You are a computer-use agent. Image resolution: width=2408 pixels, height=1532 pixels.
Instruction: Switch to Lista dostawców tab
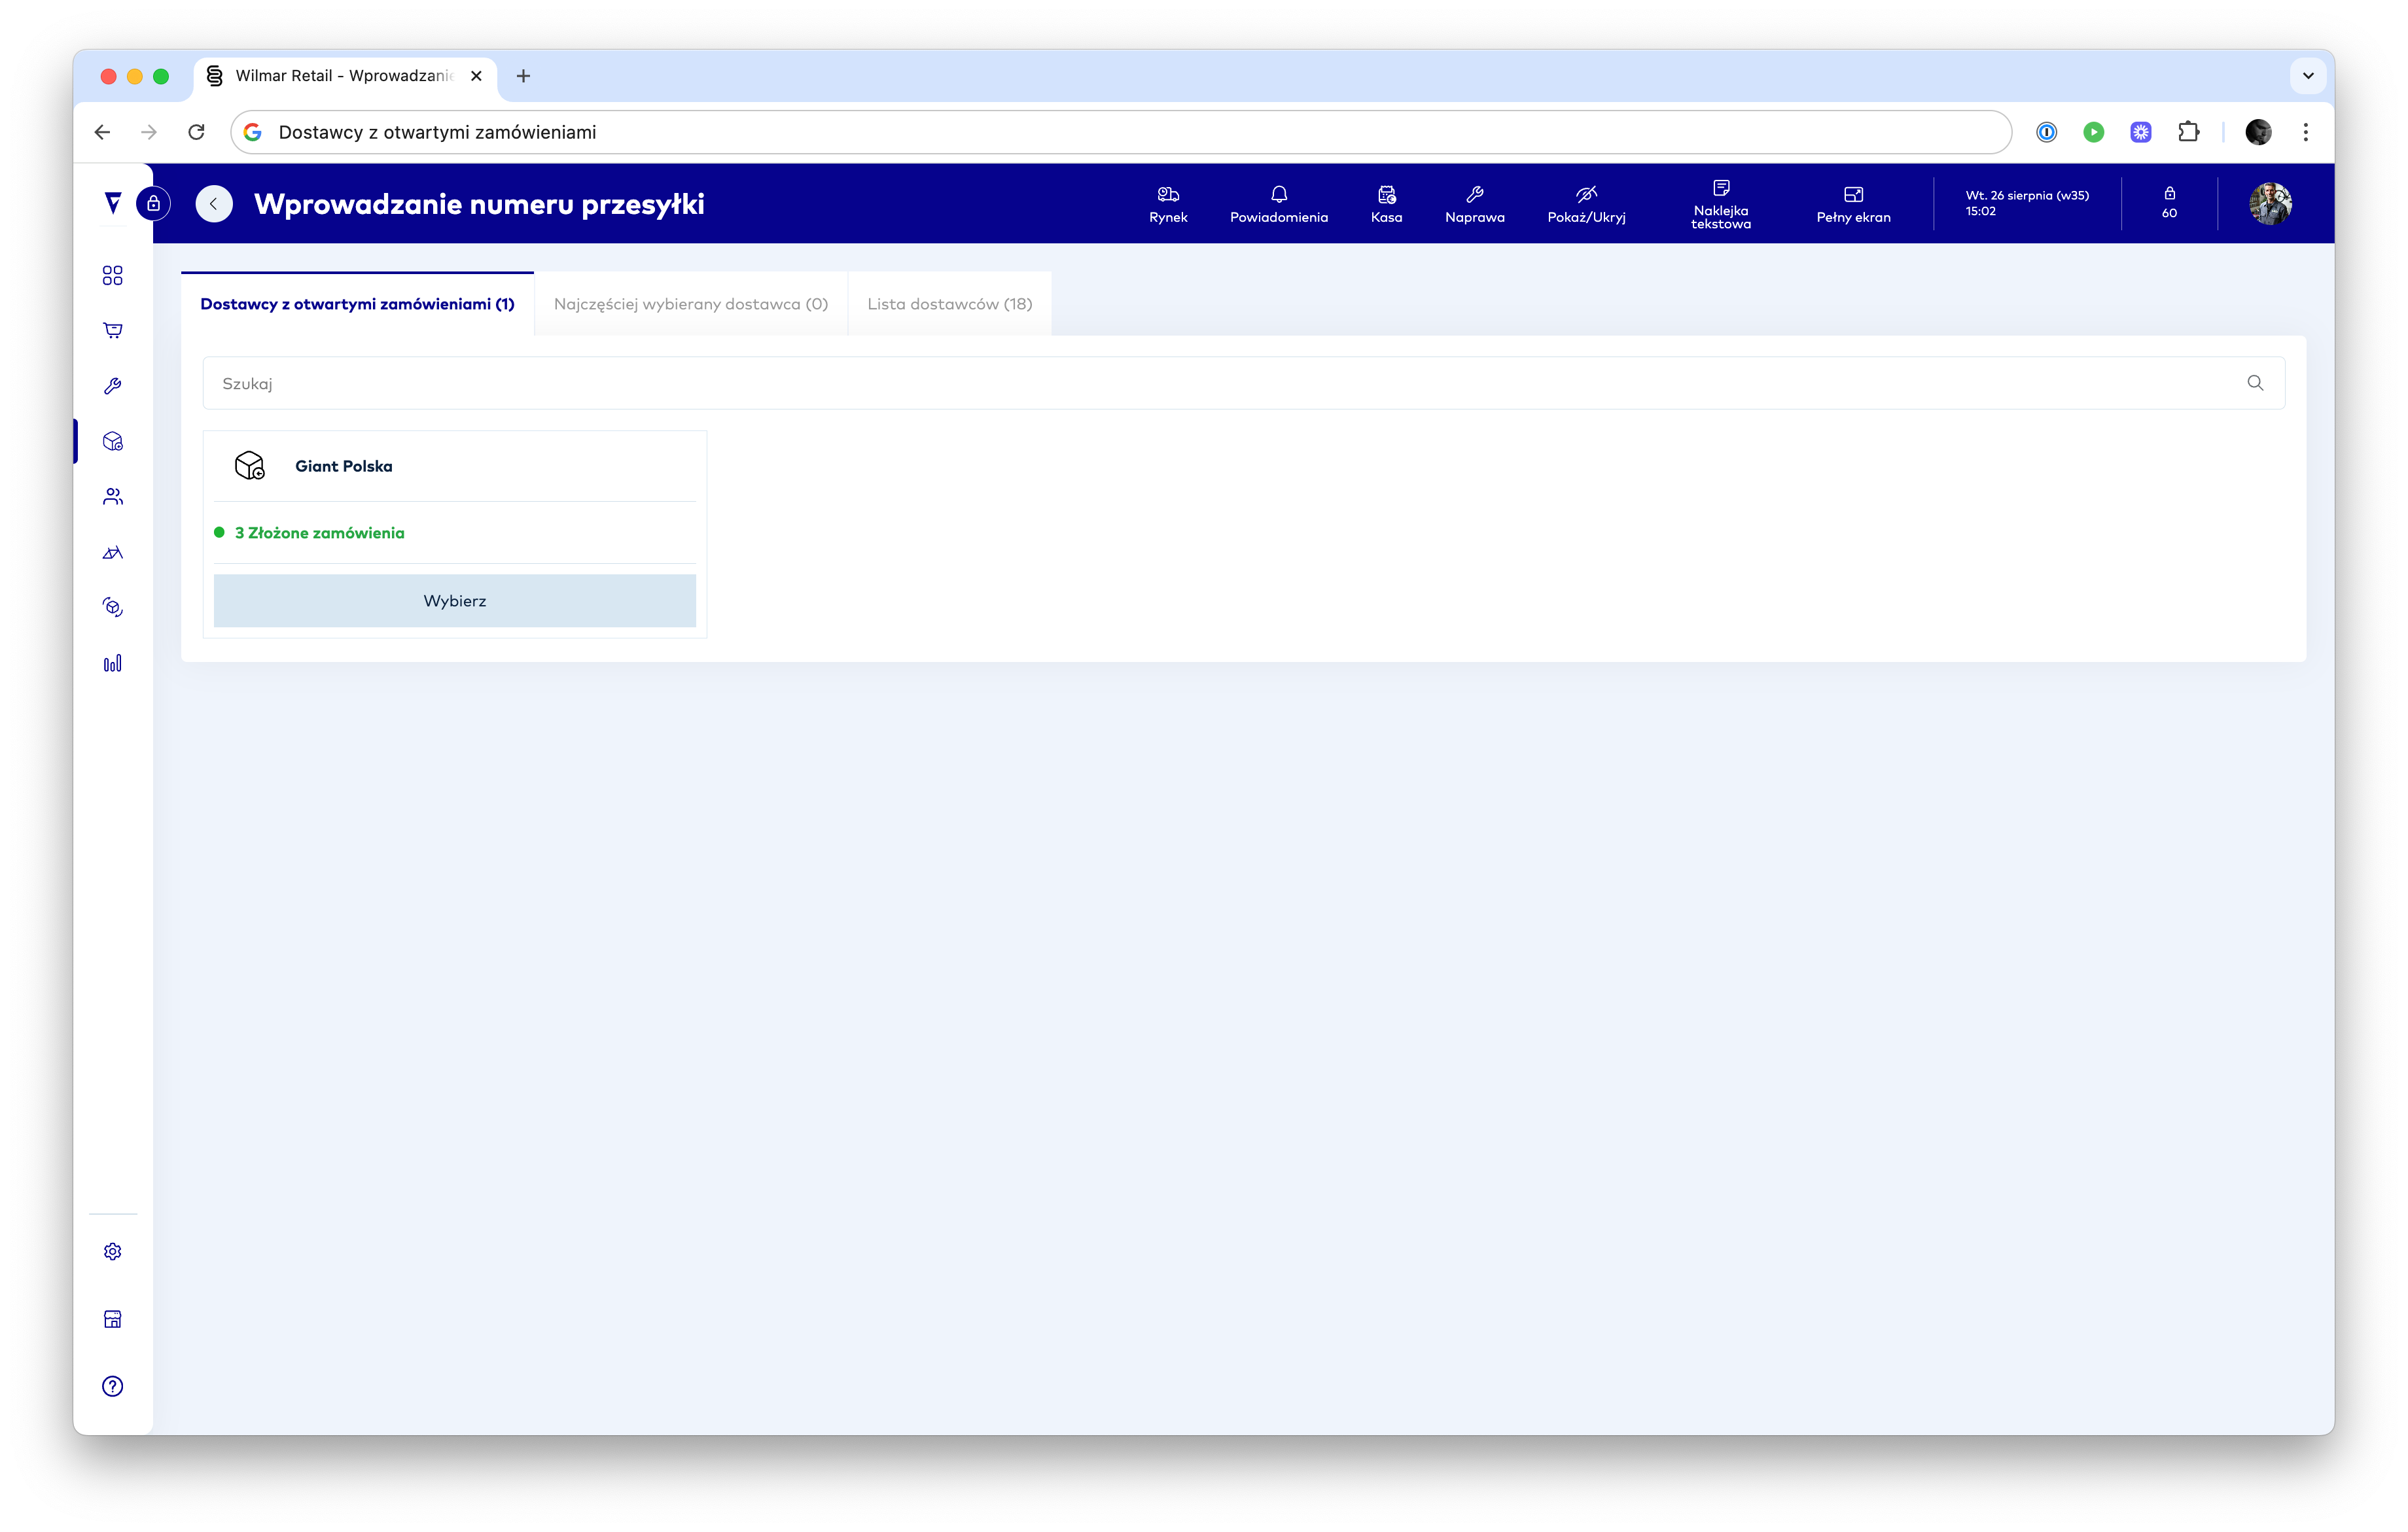949,304
